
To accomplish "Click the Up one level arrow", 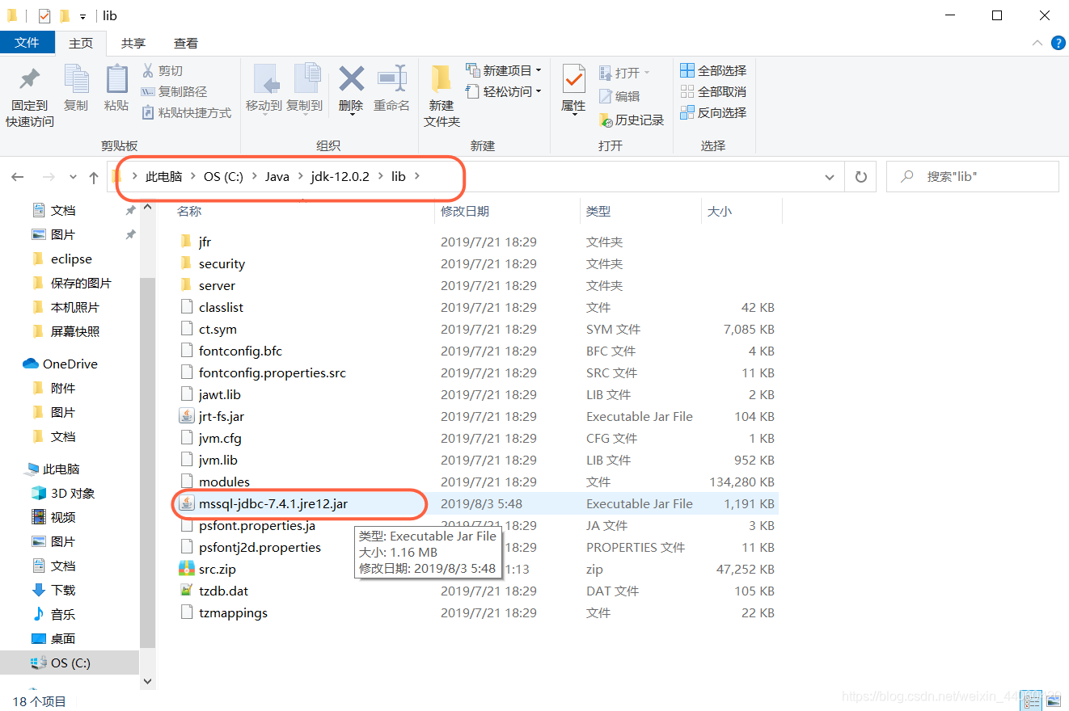I will click(x=93, y=177).
